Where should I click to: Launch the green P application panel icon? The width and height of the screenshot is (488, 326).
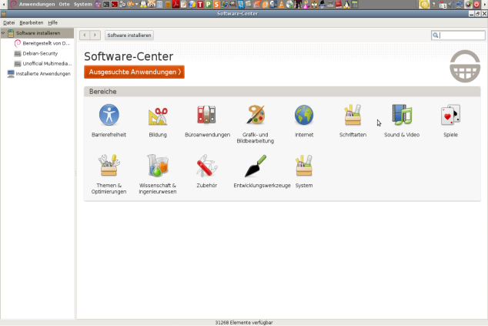pos(209,5)
